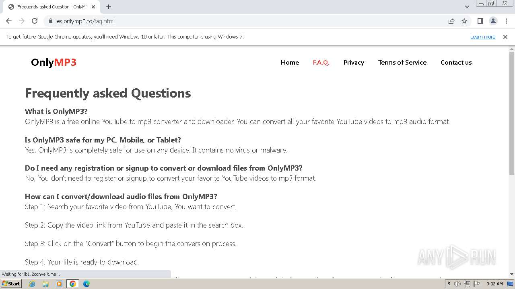Click the 'Step 2: Copy the video link' line
This screenshot has width=515, height=289.
(x=134, y=225)
